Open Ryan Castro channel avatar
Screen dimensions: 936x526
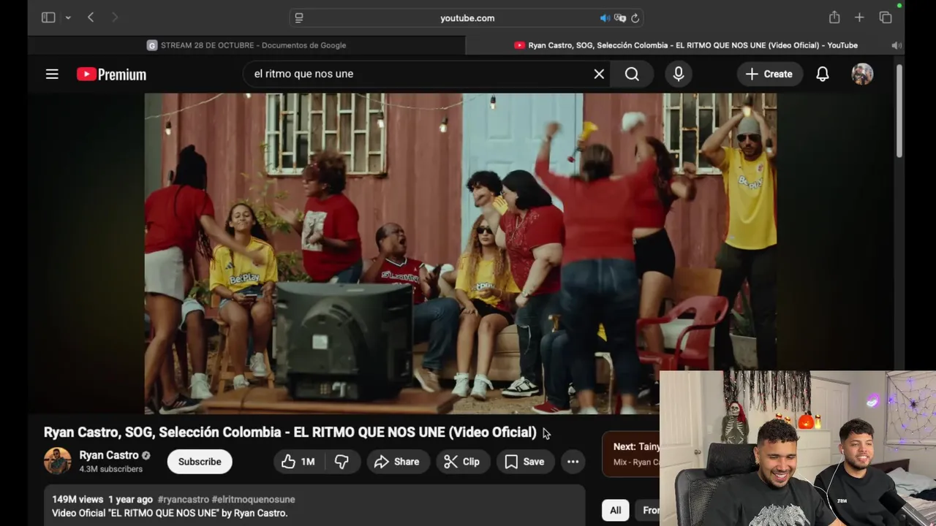pos(58,461)
